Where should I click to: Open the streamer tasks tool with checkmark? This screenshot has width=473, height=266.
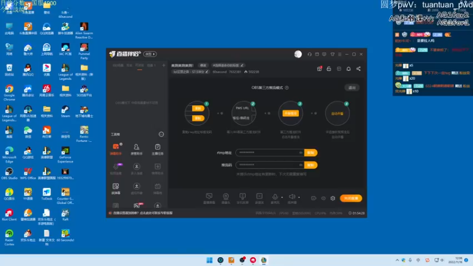pyautogui.click(x=157, y=149)
